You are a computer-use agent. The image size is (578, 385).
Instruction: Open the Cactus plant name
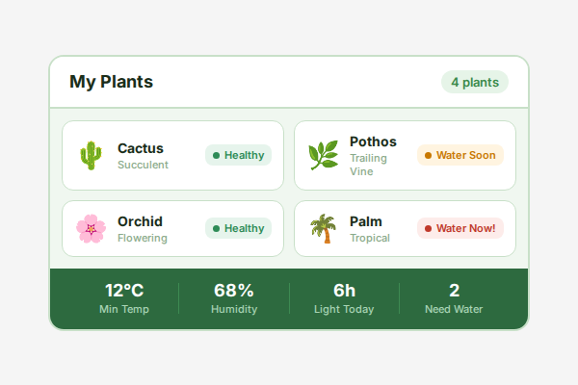click(141, 148)
